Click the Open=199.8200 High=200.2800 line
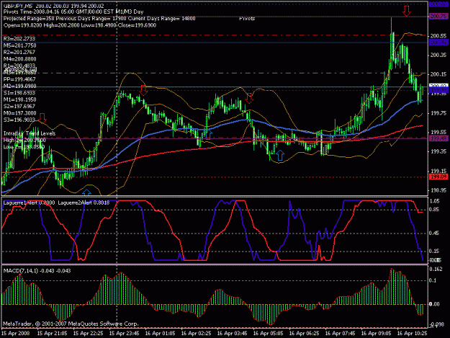 pos(80,25)
